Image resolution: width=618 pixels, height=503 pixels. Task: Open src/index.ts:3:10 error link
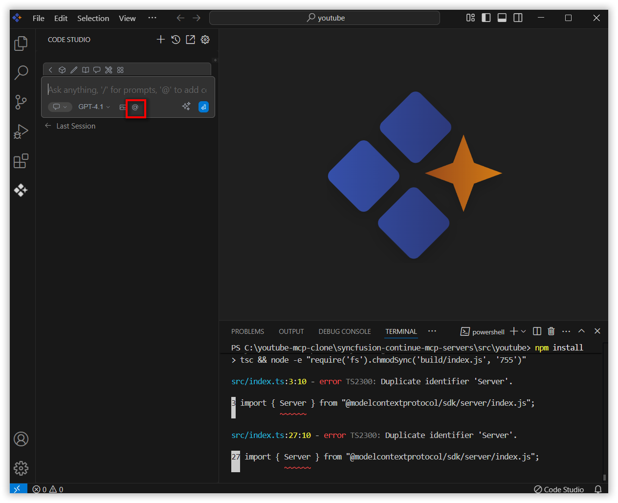point(269,381)
